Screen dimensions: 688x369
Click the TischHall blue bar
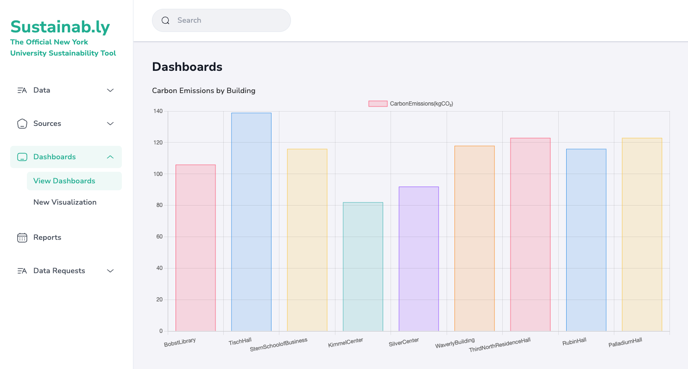(x=251, y=222)
